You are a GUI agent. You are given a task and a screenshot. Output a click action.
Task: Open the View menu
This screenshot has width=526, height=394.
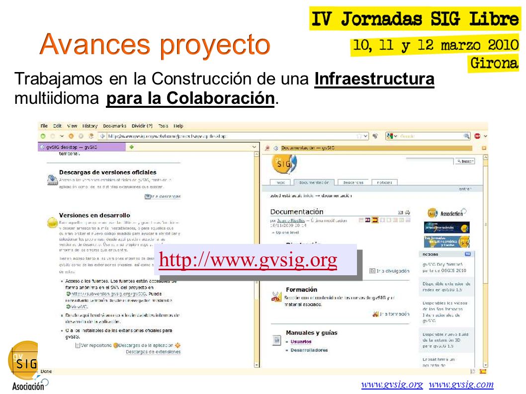[72, 126]
